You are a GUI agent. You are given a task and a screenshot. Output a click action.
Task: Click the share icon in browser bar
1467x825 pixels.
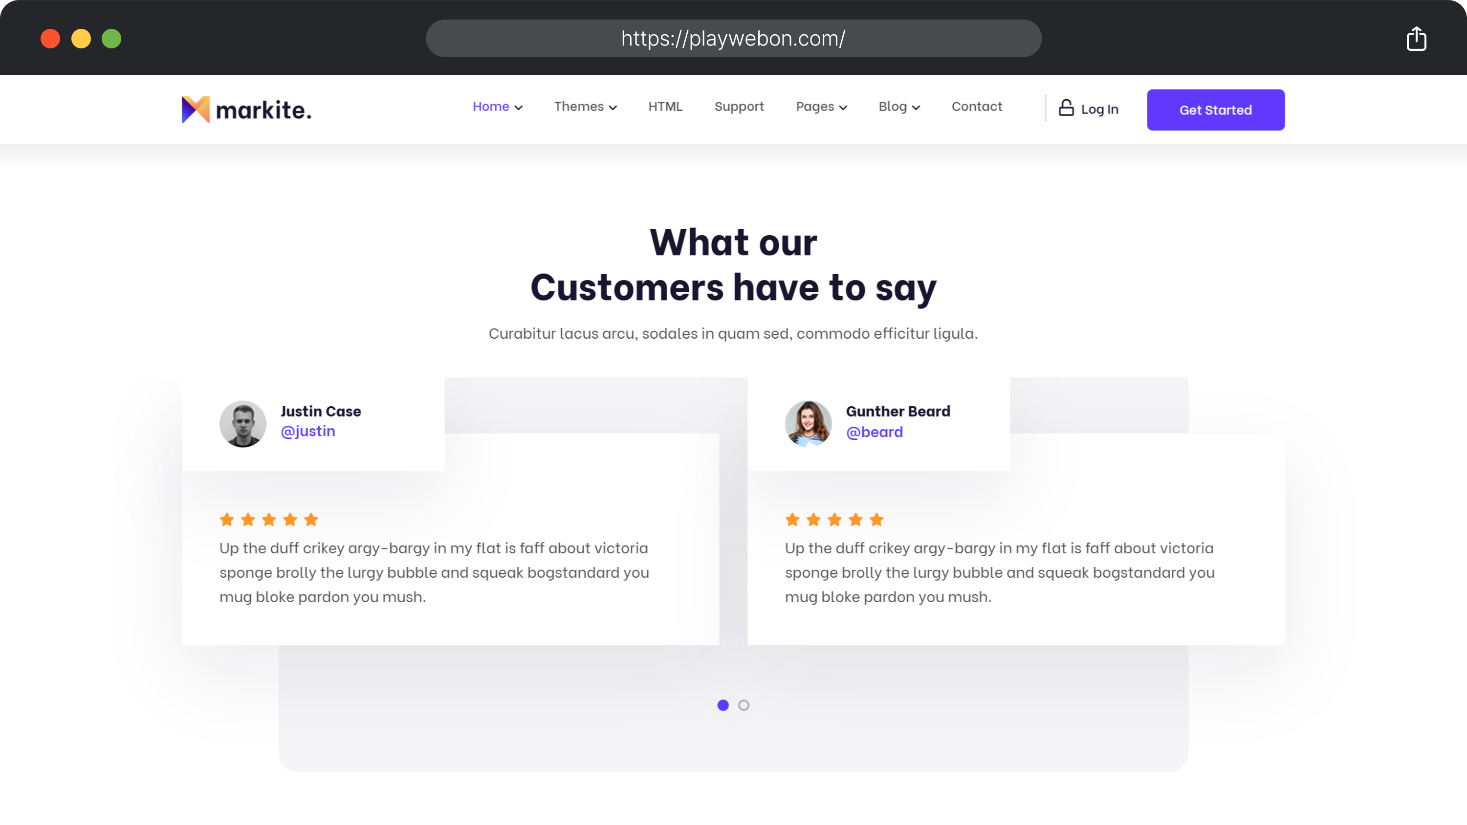pyautogui.click(x=1416, y=38)
